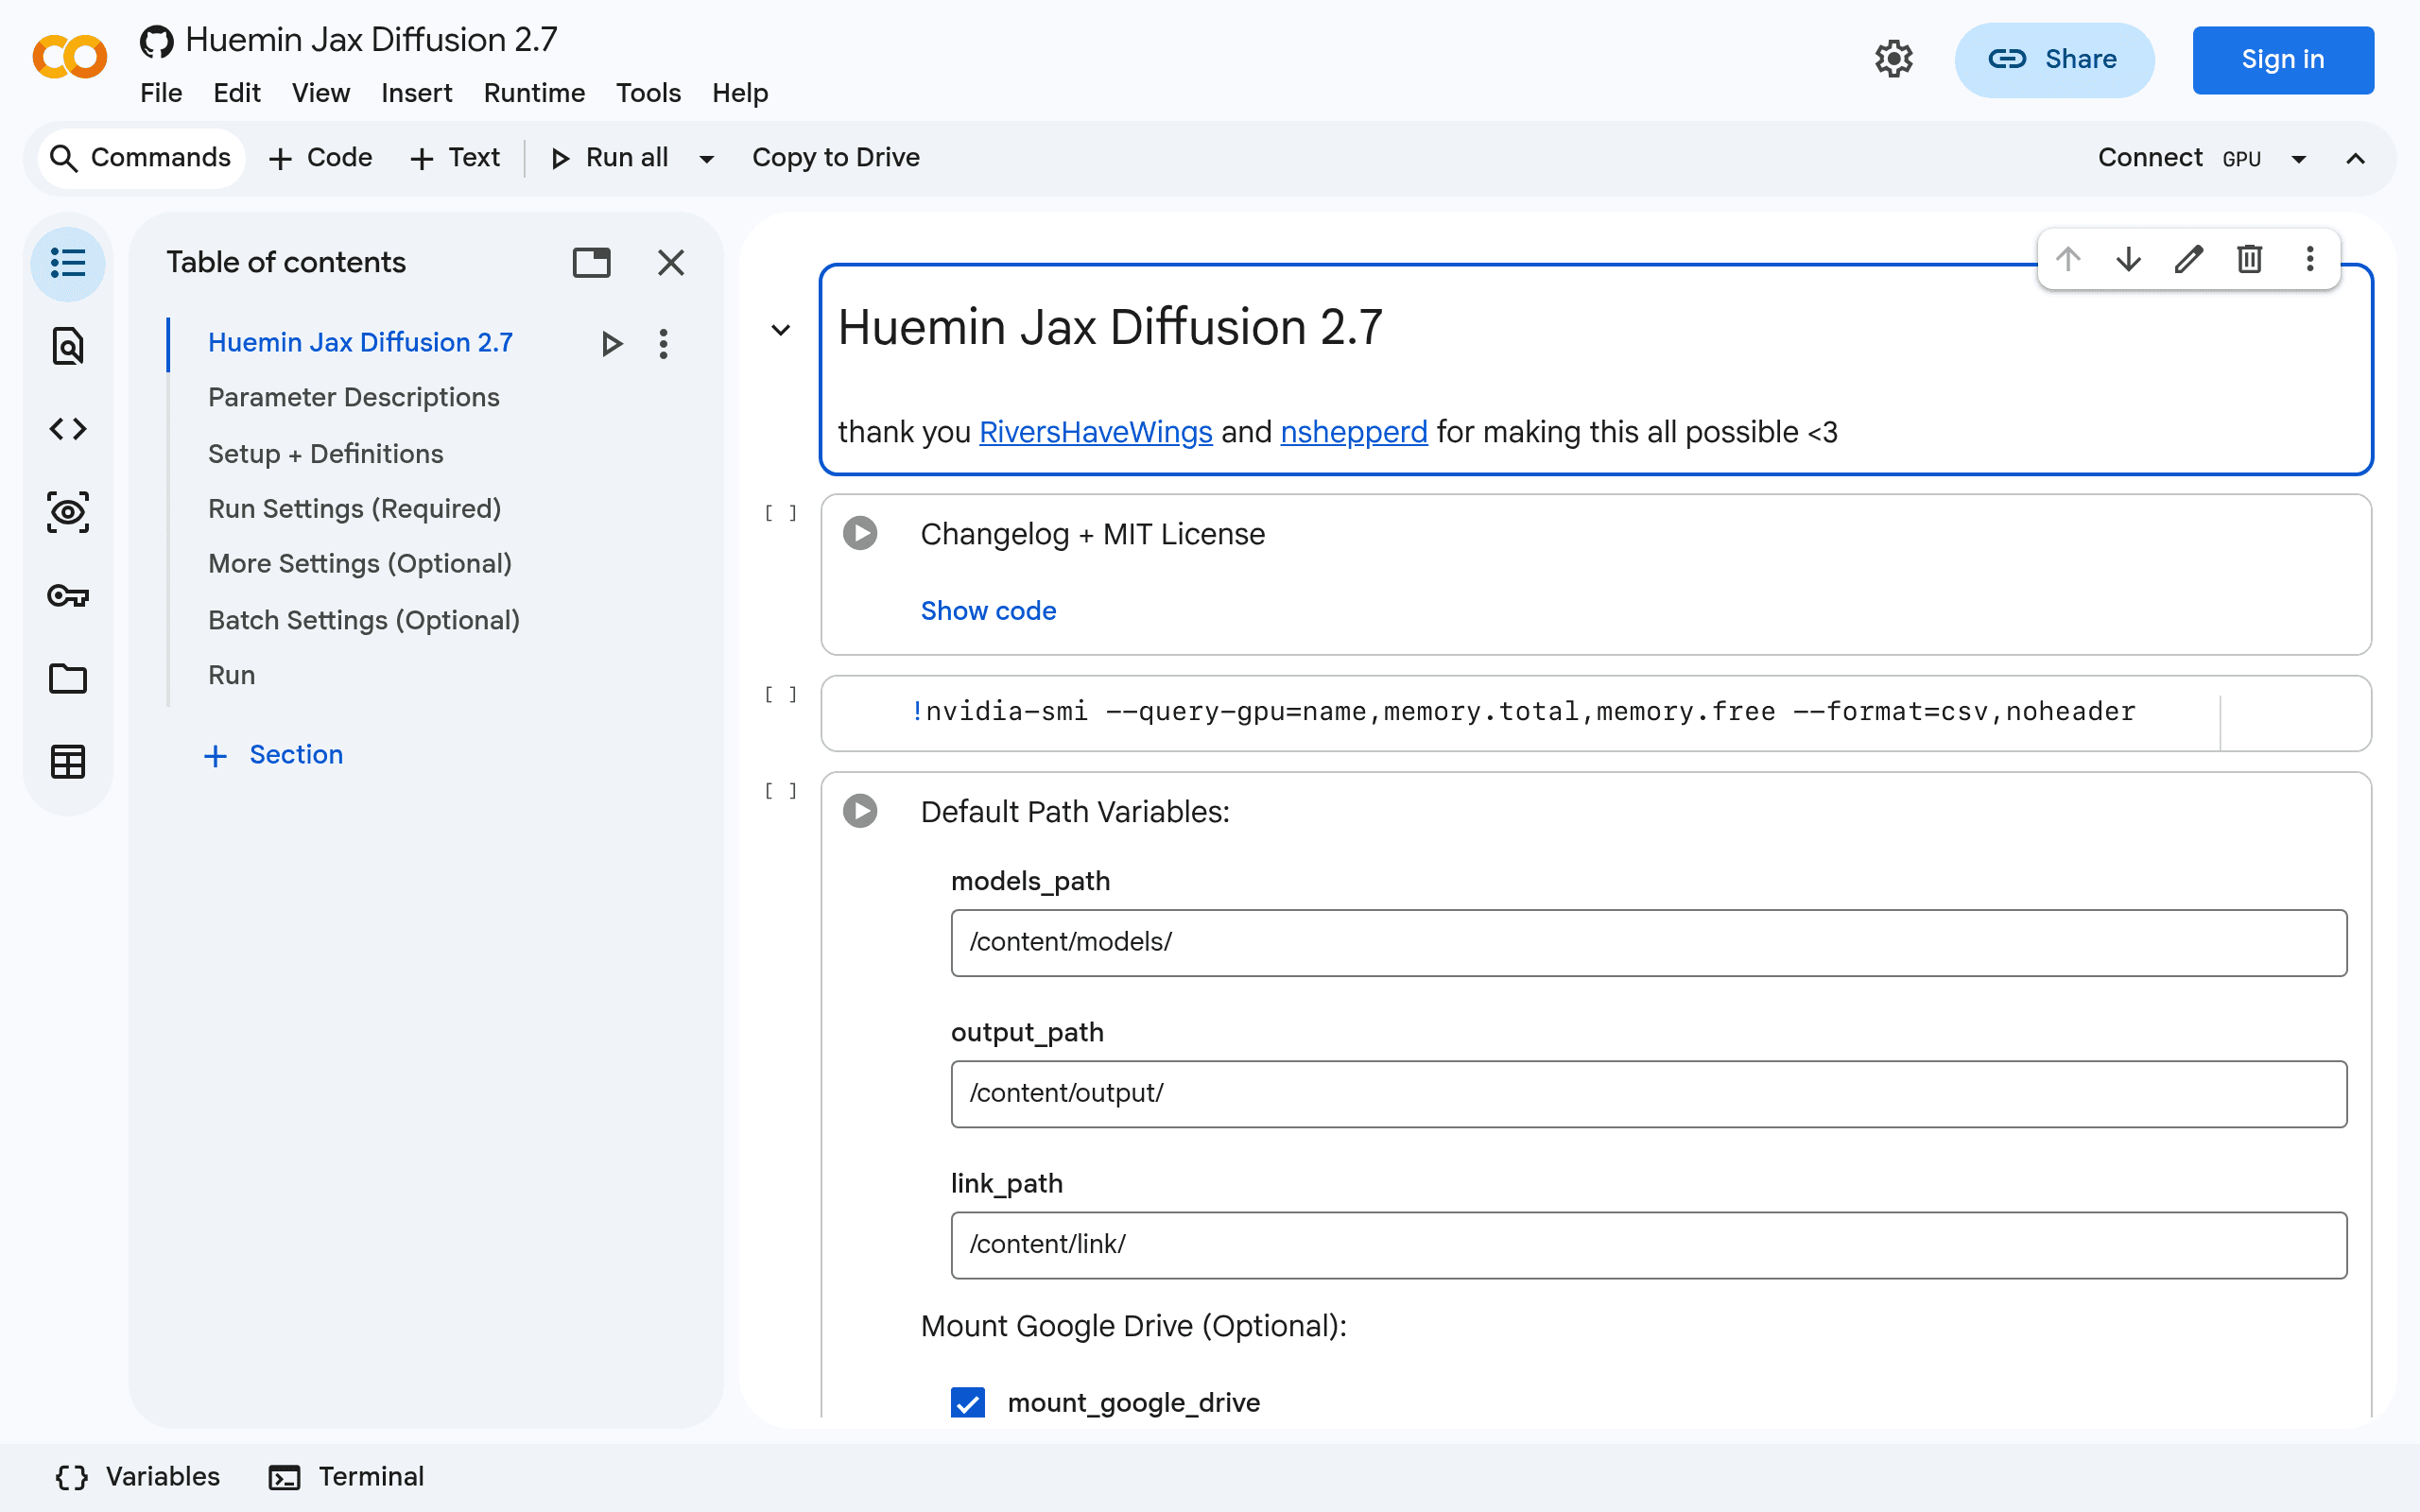The image size is (2420, 1512).
Task: Collapse the header with the up chevron
Action: (x=2356, y=159)
